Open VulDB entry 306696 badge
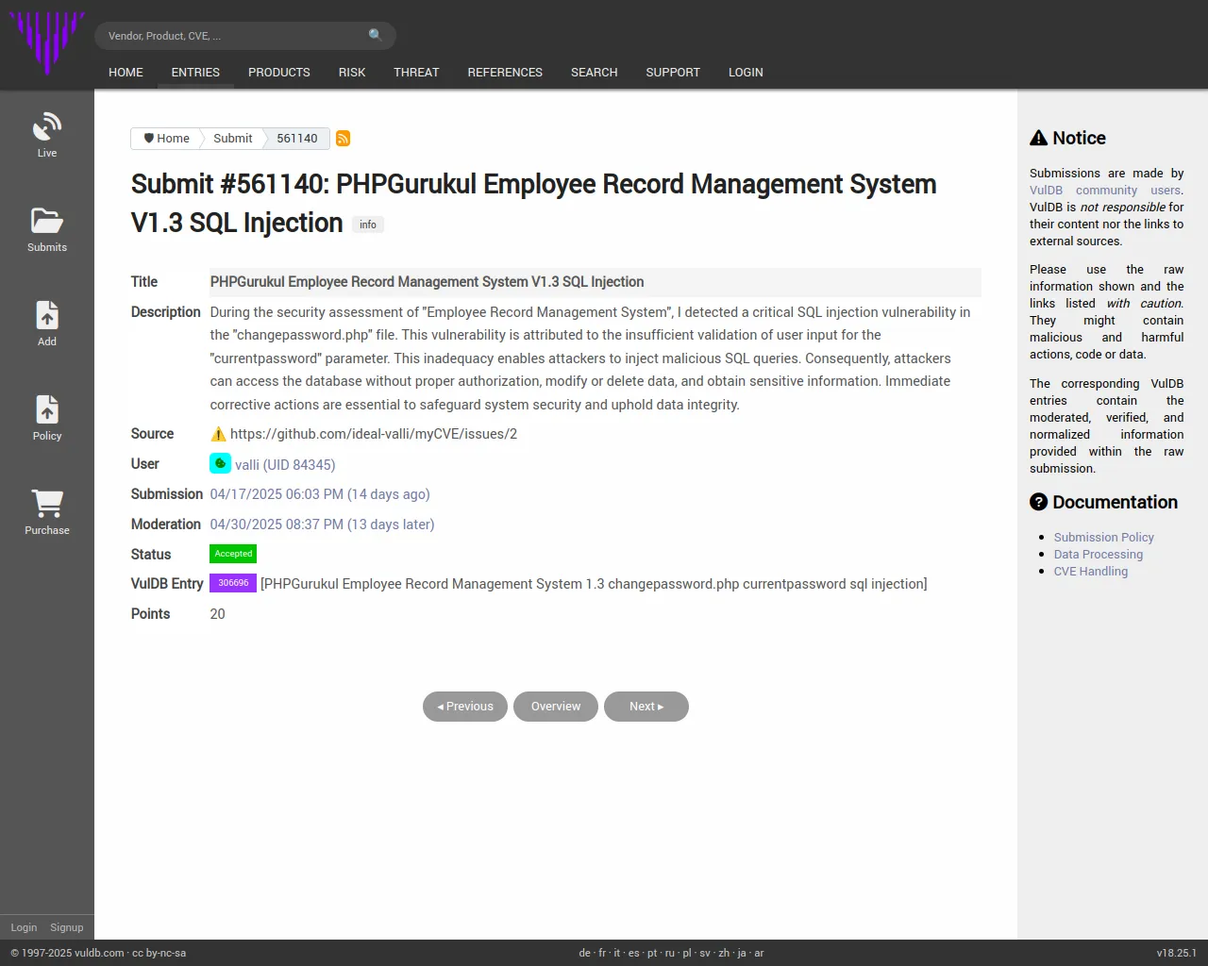 (233, 583)
